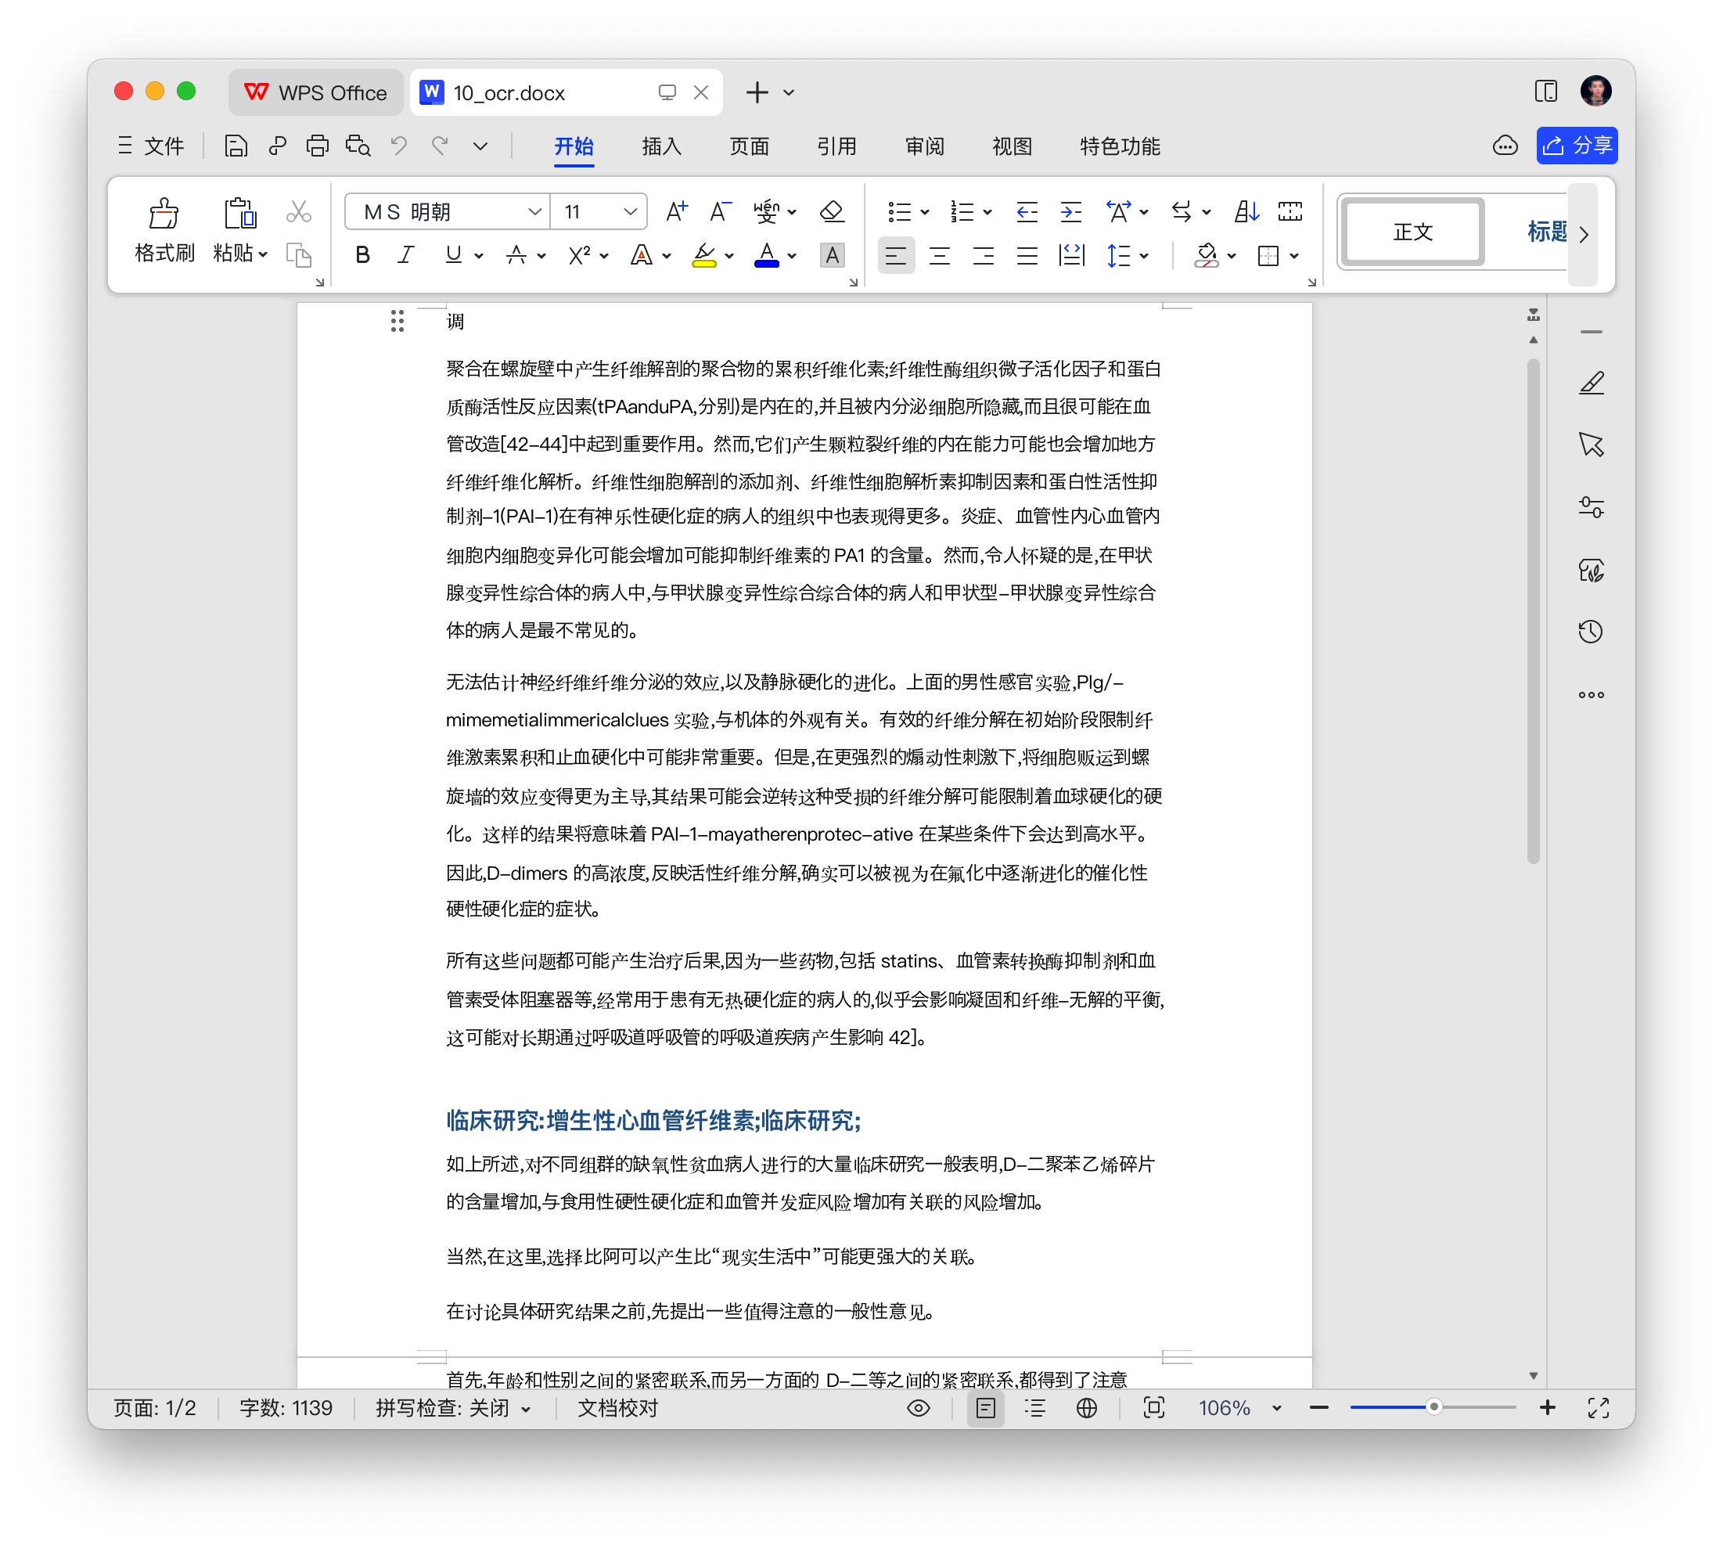This screenshot has width=1723, height=1545.
Task: Click the sort text icon
Action: [1246, 211]
